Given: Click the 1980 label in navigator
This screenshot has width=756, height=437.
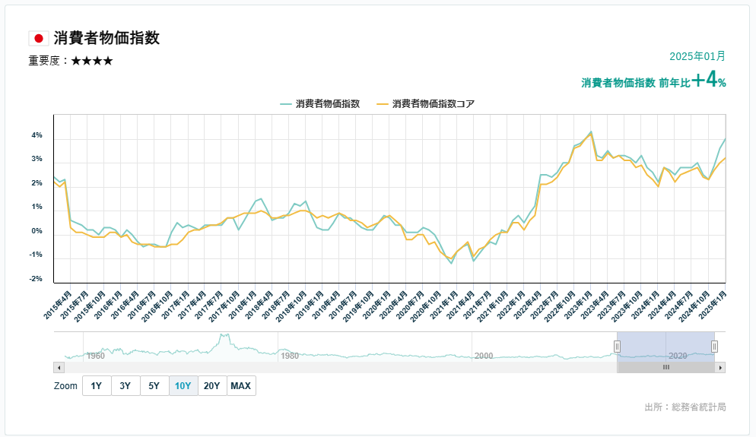Looking at the screenshot, I should (x=289, y=356).
